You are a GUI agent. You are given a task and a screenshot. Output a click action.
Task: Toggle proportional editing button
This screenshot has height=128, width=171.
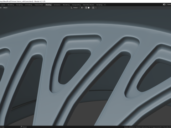(x=93, y=8)
